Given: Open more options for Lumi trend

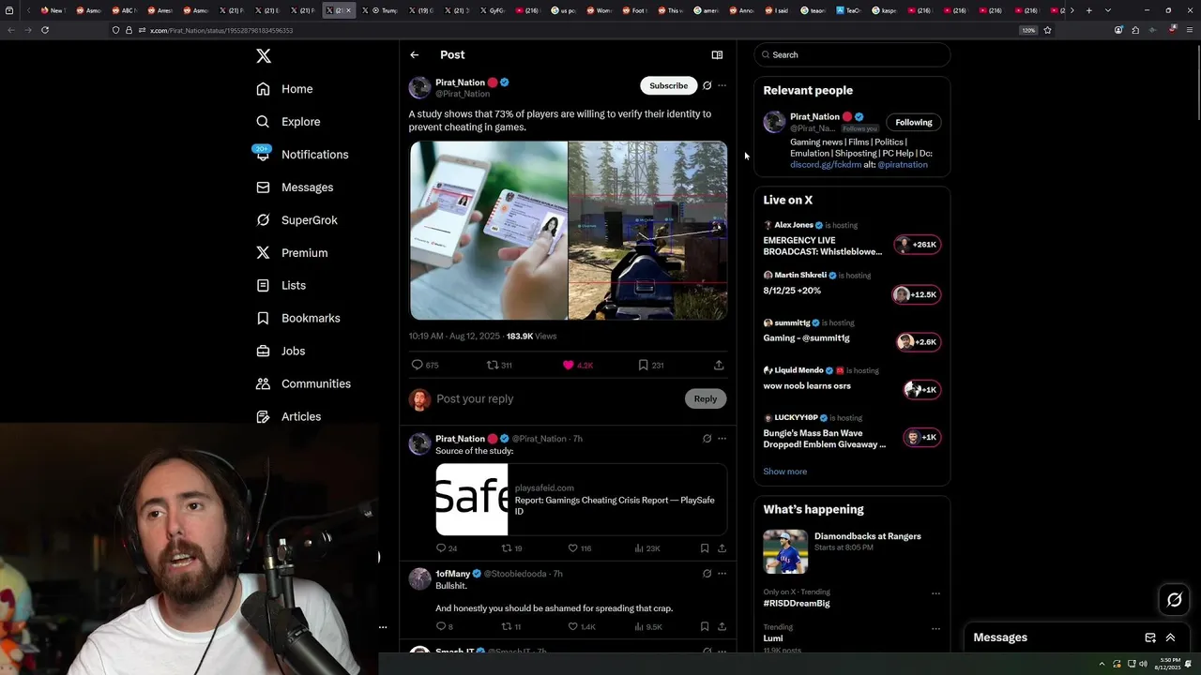Looking at the screenshot, I should click(x=935, y=628).
